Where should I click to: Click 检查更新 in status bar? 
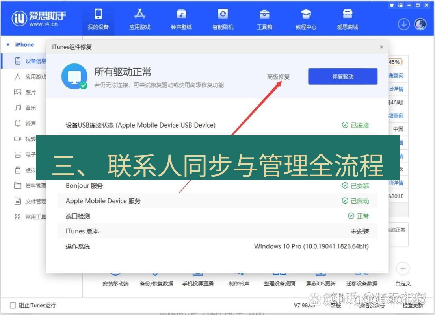coord(413,305)
